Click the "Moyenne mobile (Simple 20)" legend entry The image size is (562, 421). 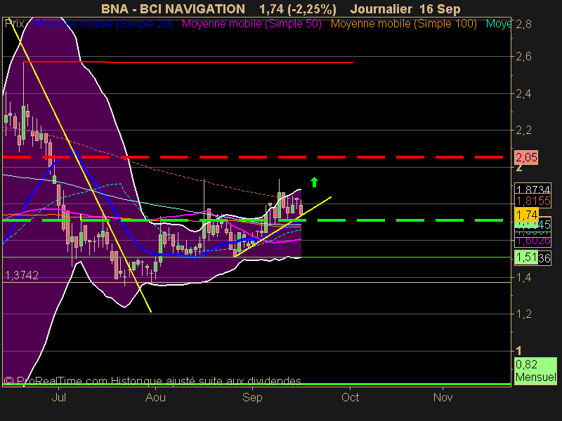[x=103, y=24]
